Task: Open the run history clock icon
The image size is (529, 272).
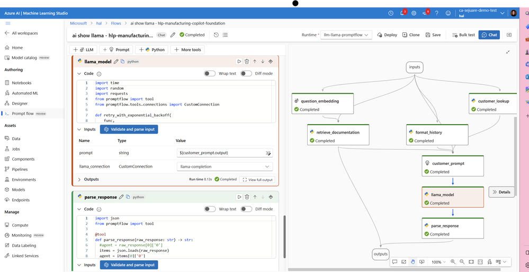Action: click(216, 35)
